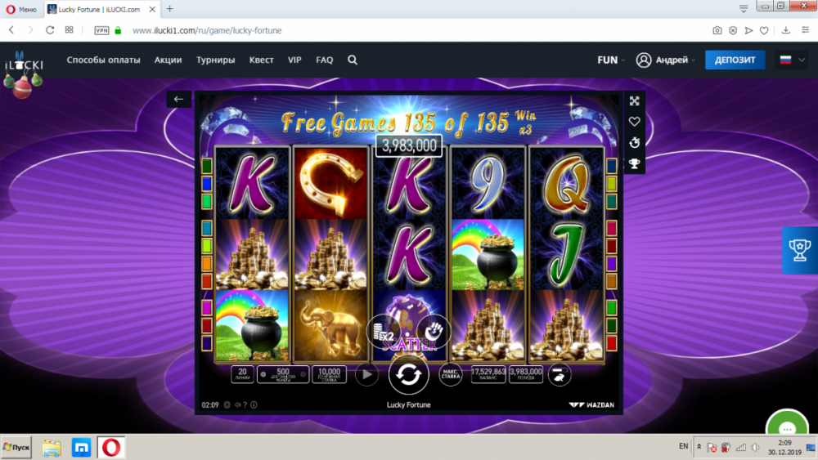Expand the language flag selector
This screenshot has width=818, height=460.
click(x=792, y=60)
